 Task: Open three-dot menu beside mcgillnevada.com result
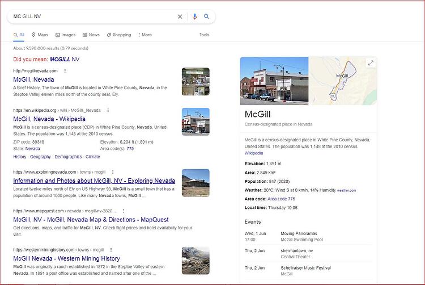tap(65, 71)
